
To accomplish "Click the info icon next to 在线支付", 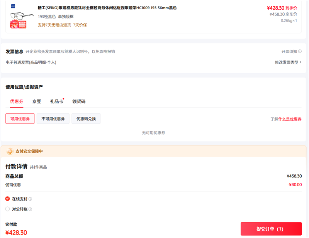I will 30,199.
